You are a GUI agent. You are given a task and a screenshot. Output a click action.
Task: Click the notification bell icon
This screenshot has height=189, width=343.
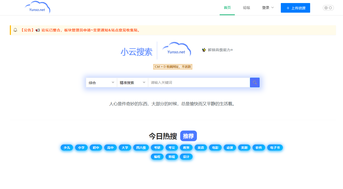tap(15, 30)
